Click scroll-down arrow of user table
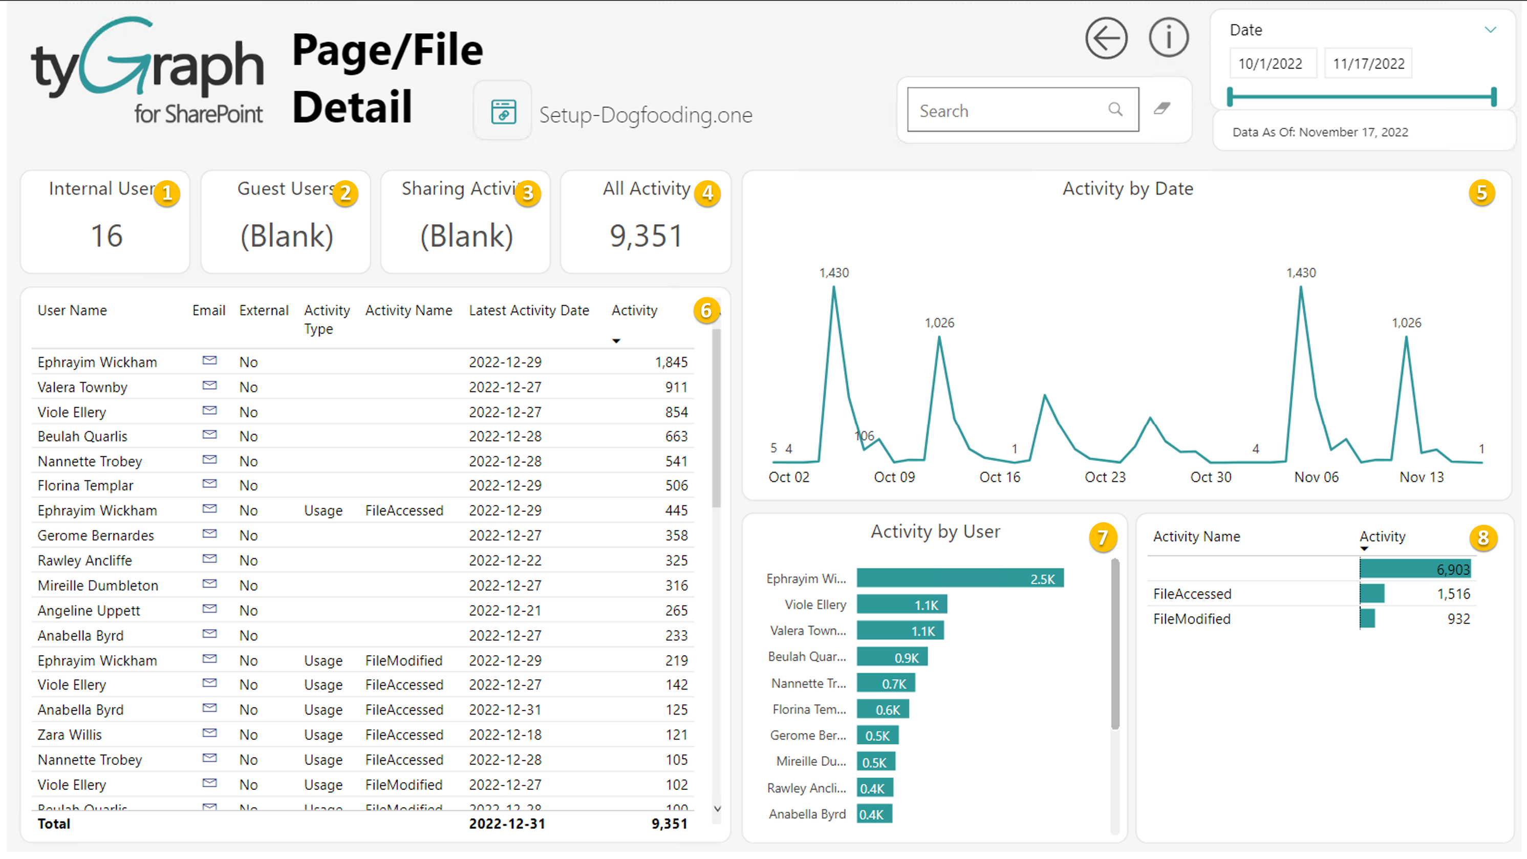The height and width of the screenshot is (859, 1527). [717, 809]
